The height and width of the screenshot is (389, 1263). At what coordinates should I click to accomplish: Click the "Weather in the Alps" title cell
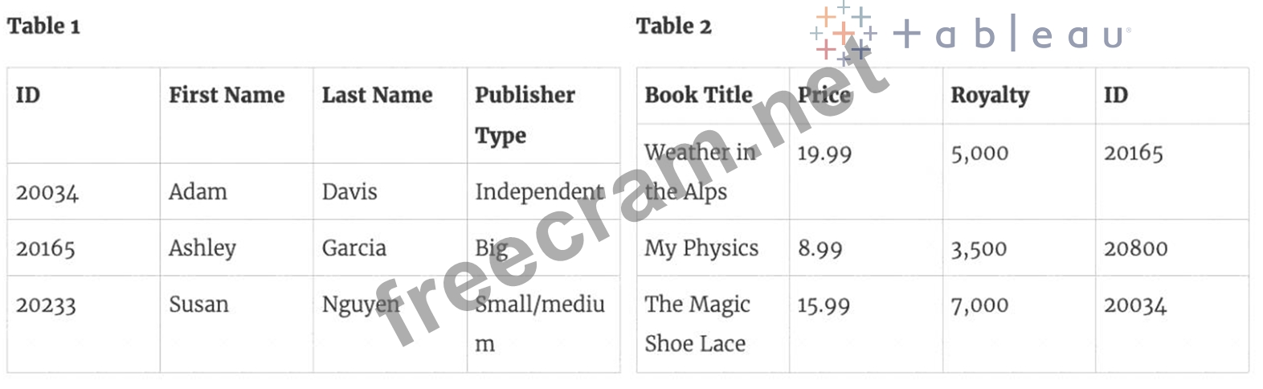pos(699,171)
